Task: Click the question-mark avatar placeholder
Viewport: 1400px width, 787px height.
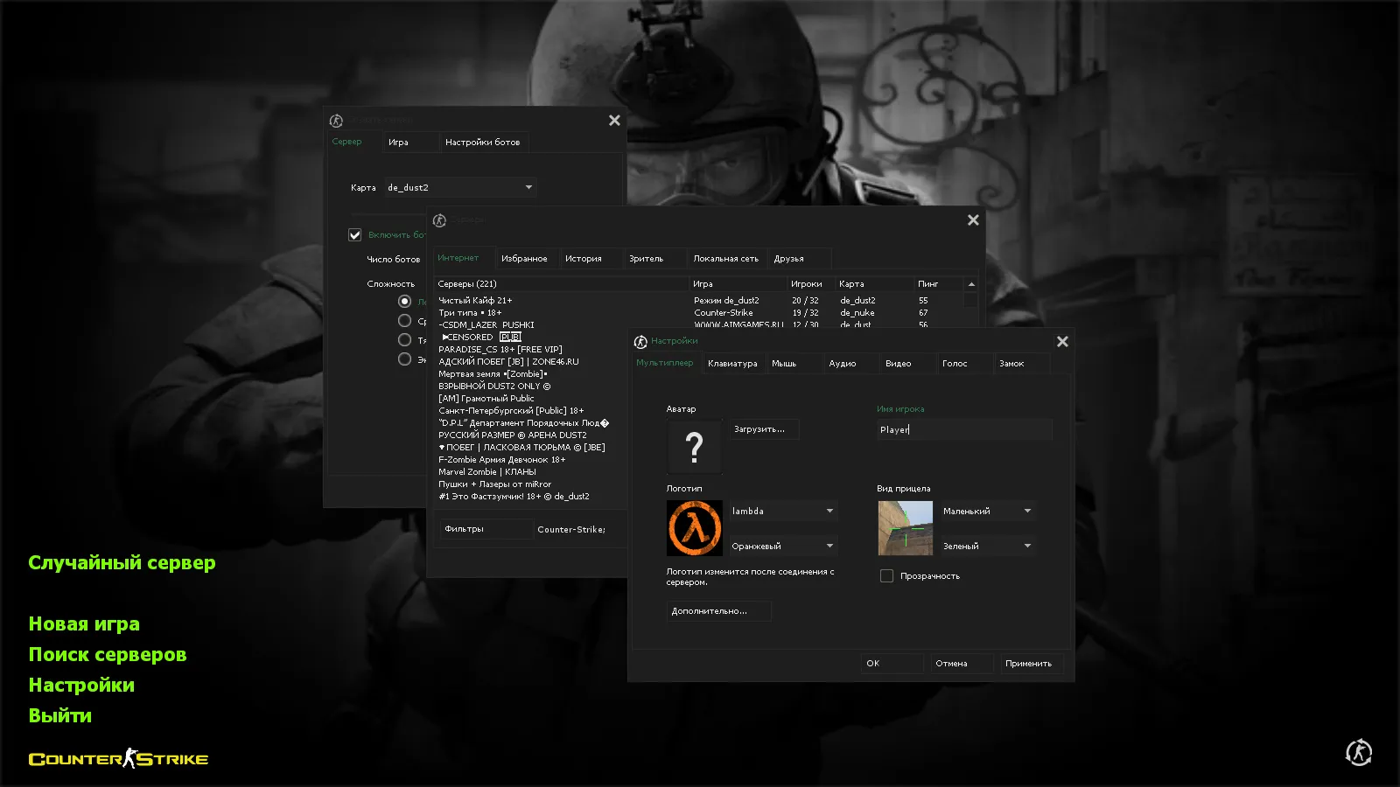Action: point(694,446)
